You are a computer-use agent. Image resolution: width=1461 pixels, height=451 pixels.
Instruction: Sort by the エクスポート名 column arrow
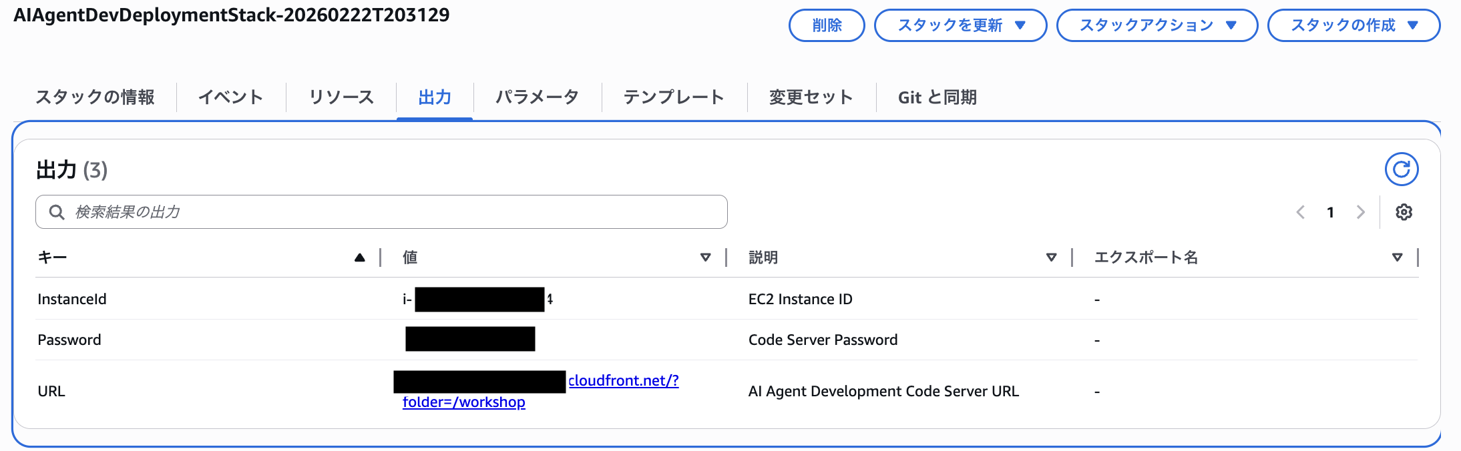pyautogui.click(x=1397, y=258)
